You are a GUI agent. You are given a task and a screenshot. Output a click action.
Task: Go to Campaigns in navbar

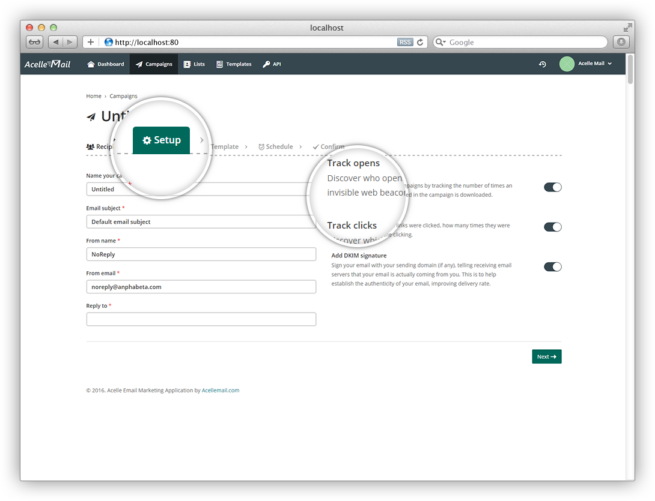(x=154, y=64)
